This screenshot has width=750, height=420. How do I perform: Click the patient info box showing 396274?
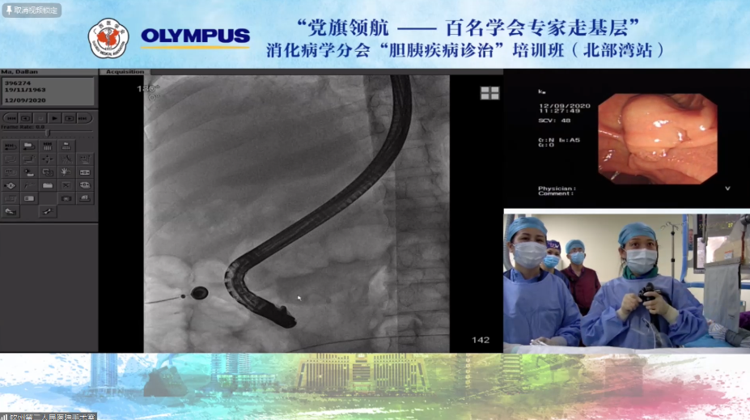[48, 91]
